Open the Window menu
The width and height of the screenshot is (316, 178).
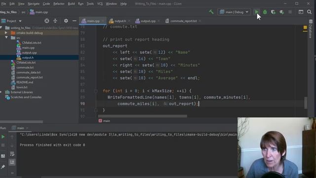pos(111,3)
